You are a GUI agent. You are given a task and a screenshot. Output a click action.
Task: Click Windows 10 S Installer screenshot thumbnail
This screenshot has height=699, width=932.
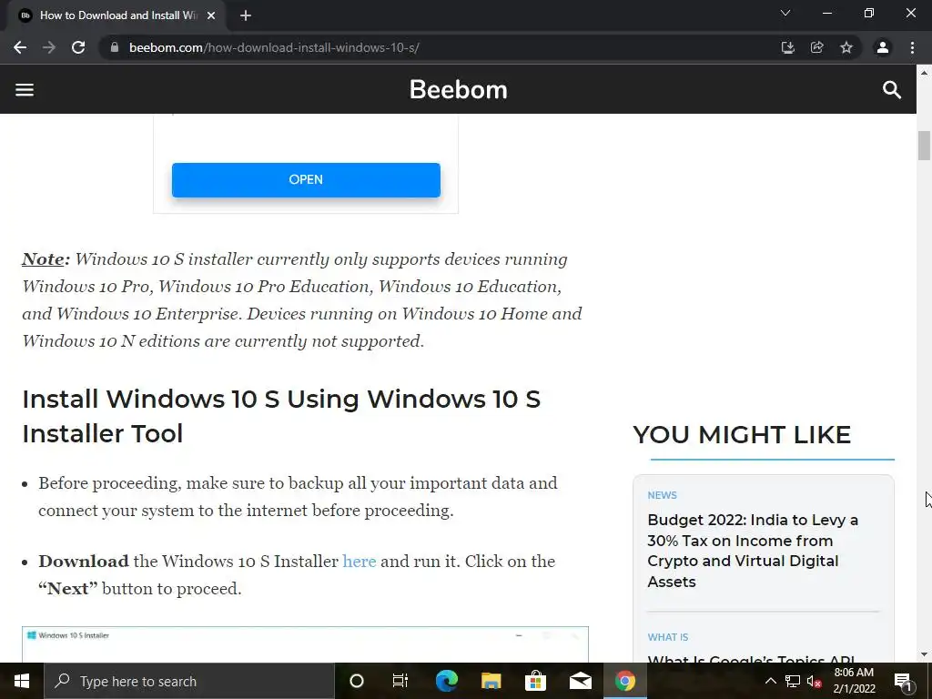tap(306, 644)
